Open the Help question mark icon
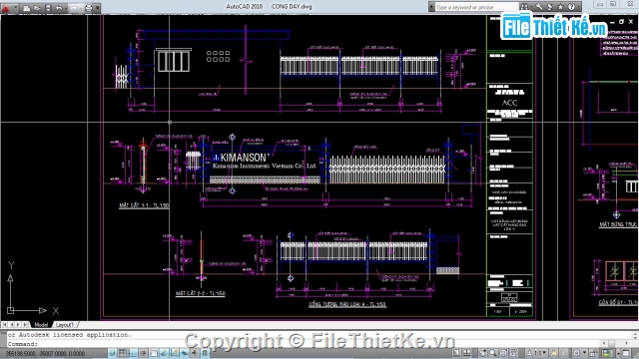This screenshot has height=359, width=639. [x=571, y=7]
